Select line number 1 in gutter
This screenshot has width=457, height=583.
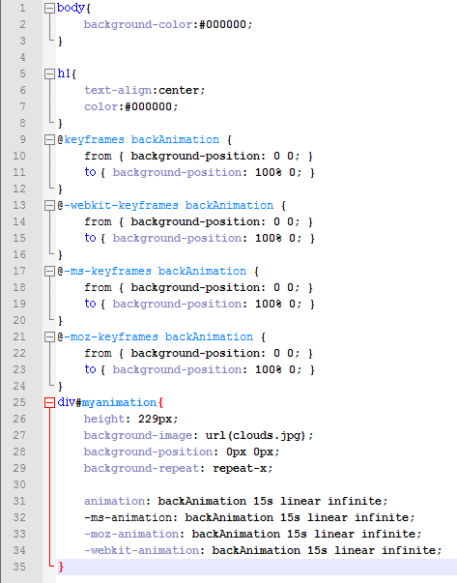click(22, 8)
